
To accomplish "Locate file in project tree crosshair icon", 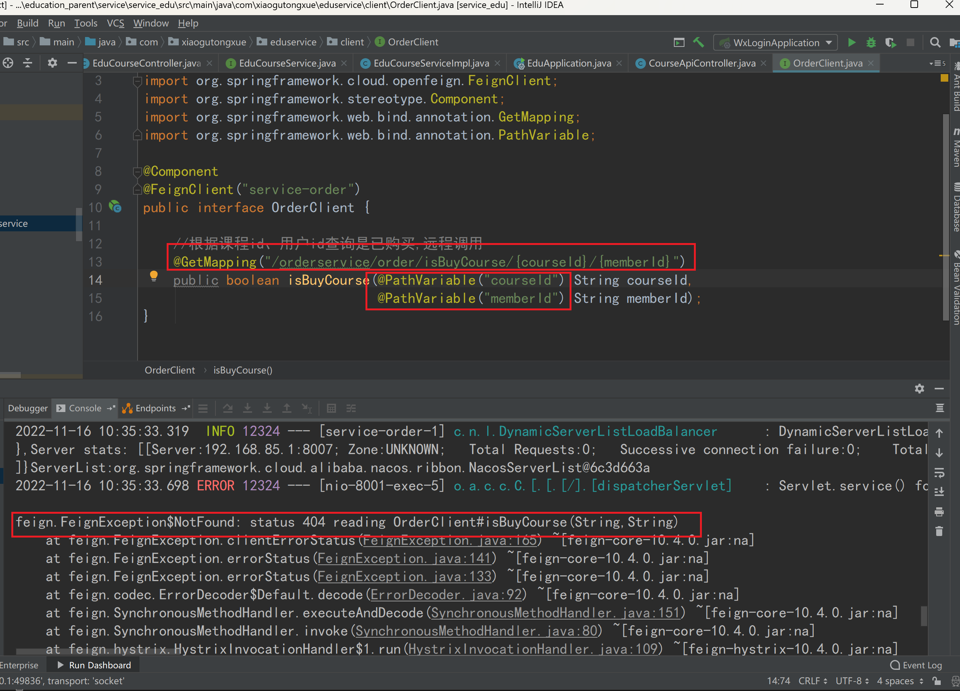I will pyautogui.click(x=8, y=63).
